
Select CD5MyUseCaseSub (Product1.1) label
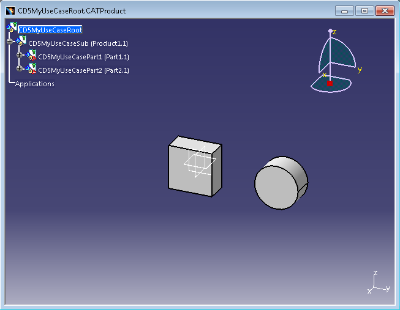click(x=78, y=43)
